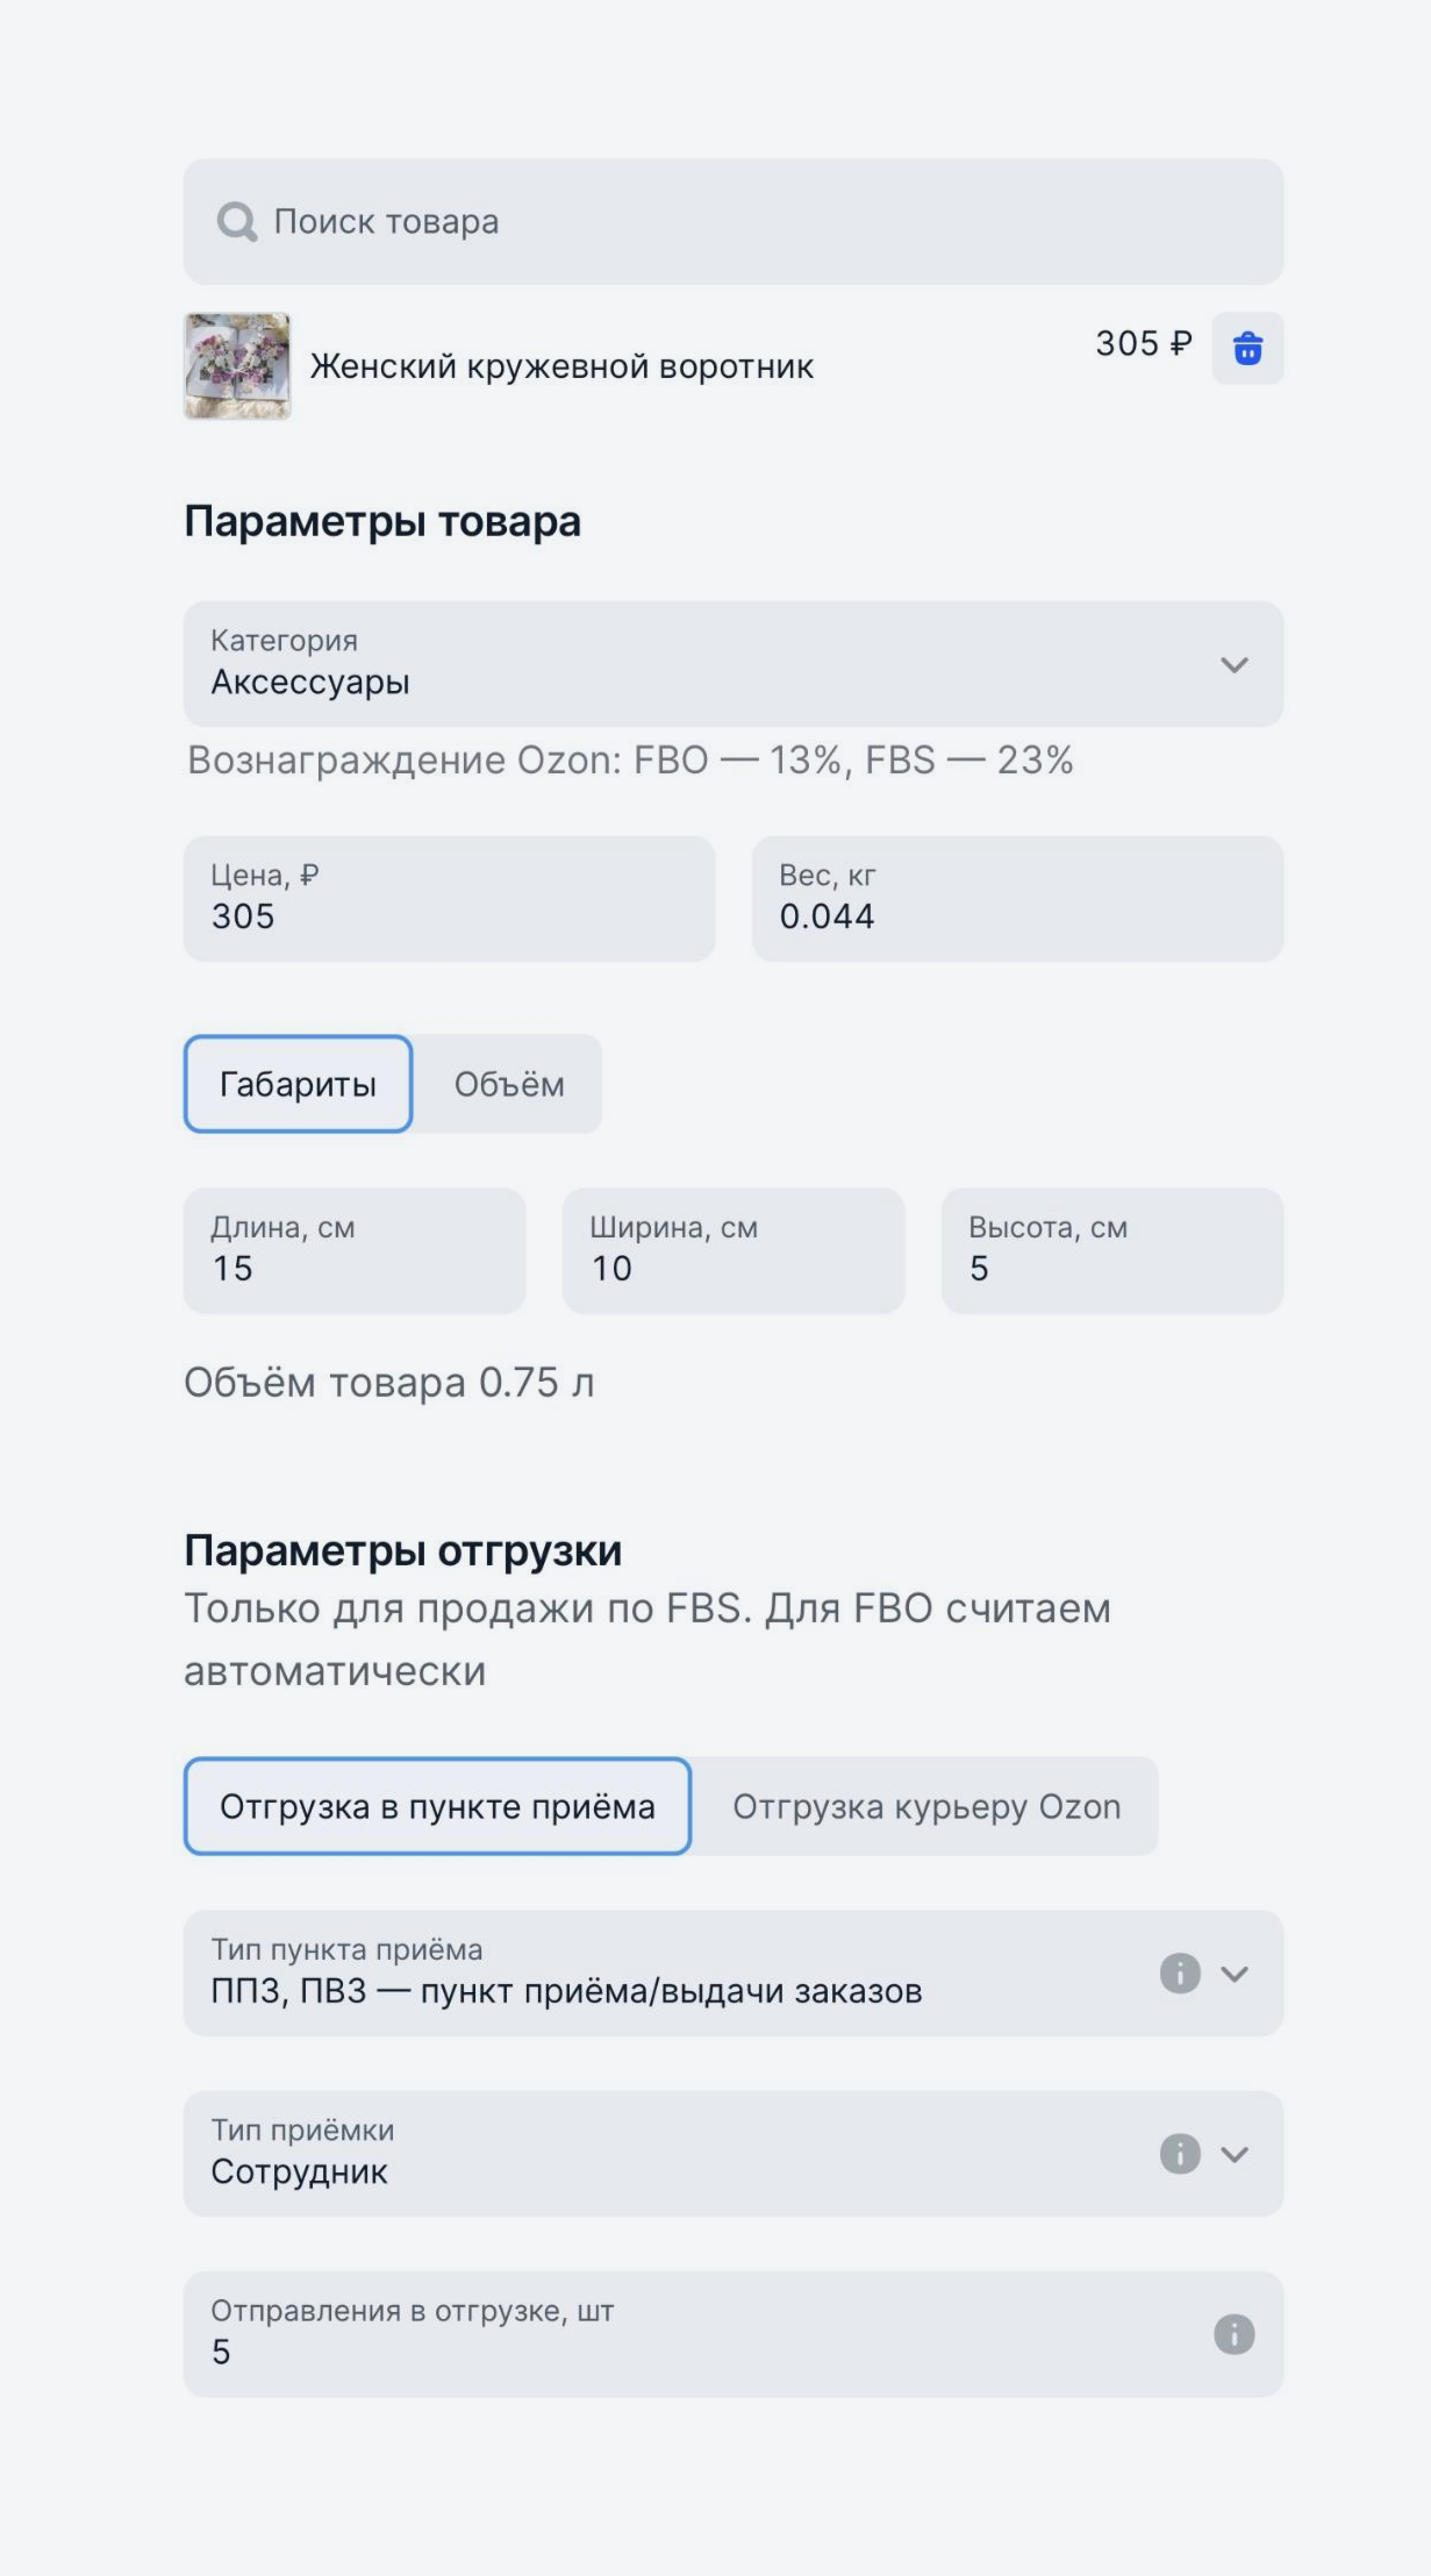Expand the Тип пункта приёма dropdown chevron

(x=1234, y=1974)
